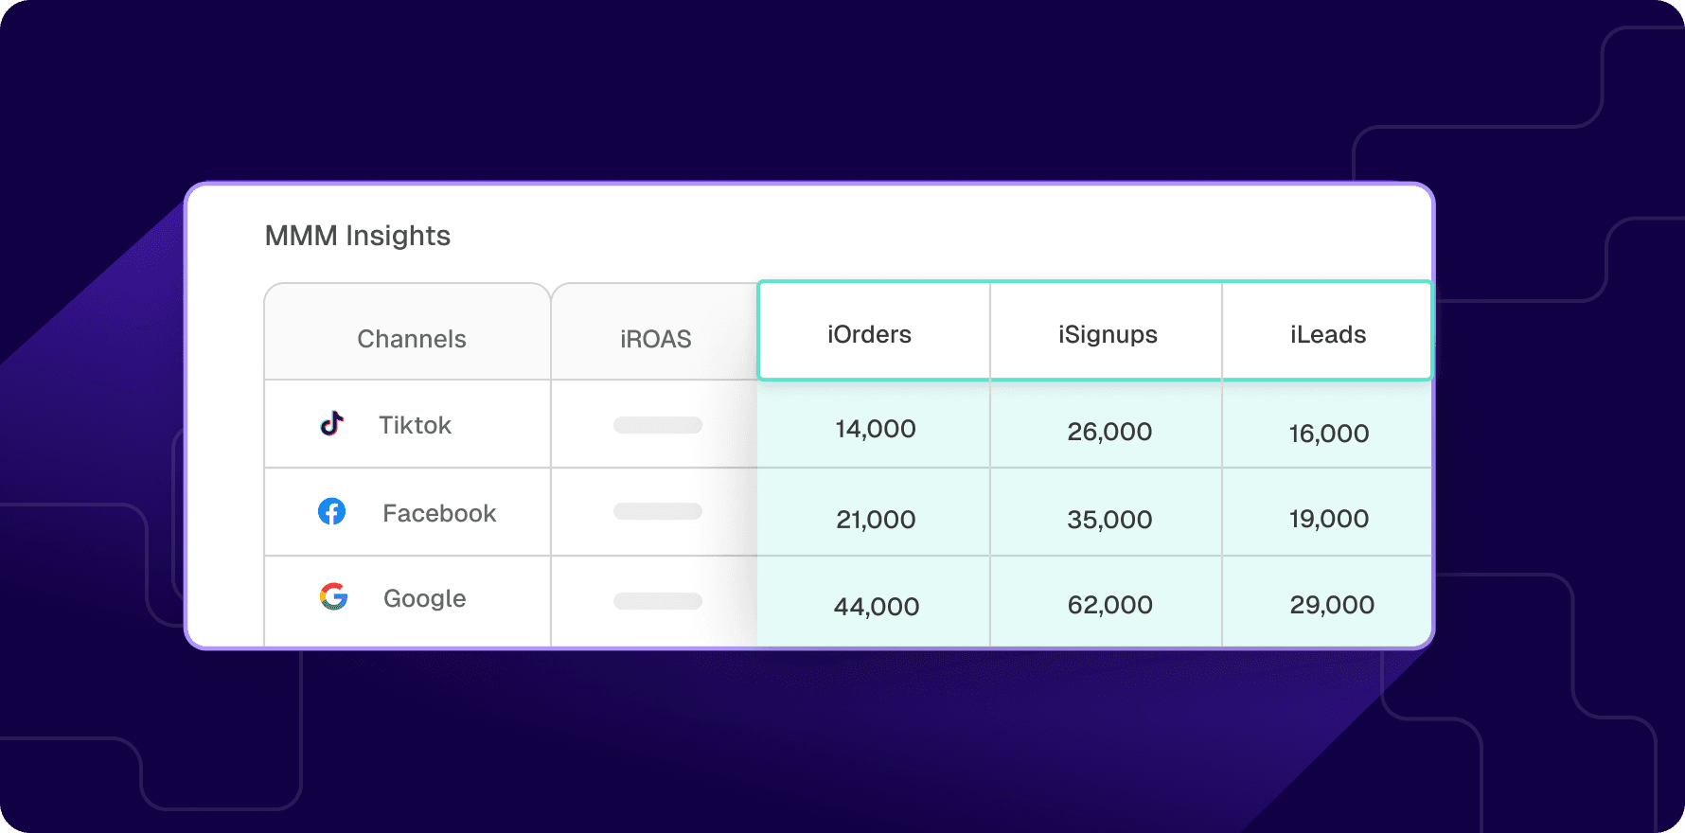This screenshot has height=833, width=1685.
Task: Click Google's iROAS placeholder bar
Action: coord(658,601)
